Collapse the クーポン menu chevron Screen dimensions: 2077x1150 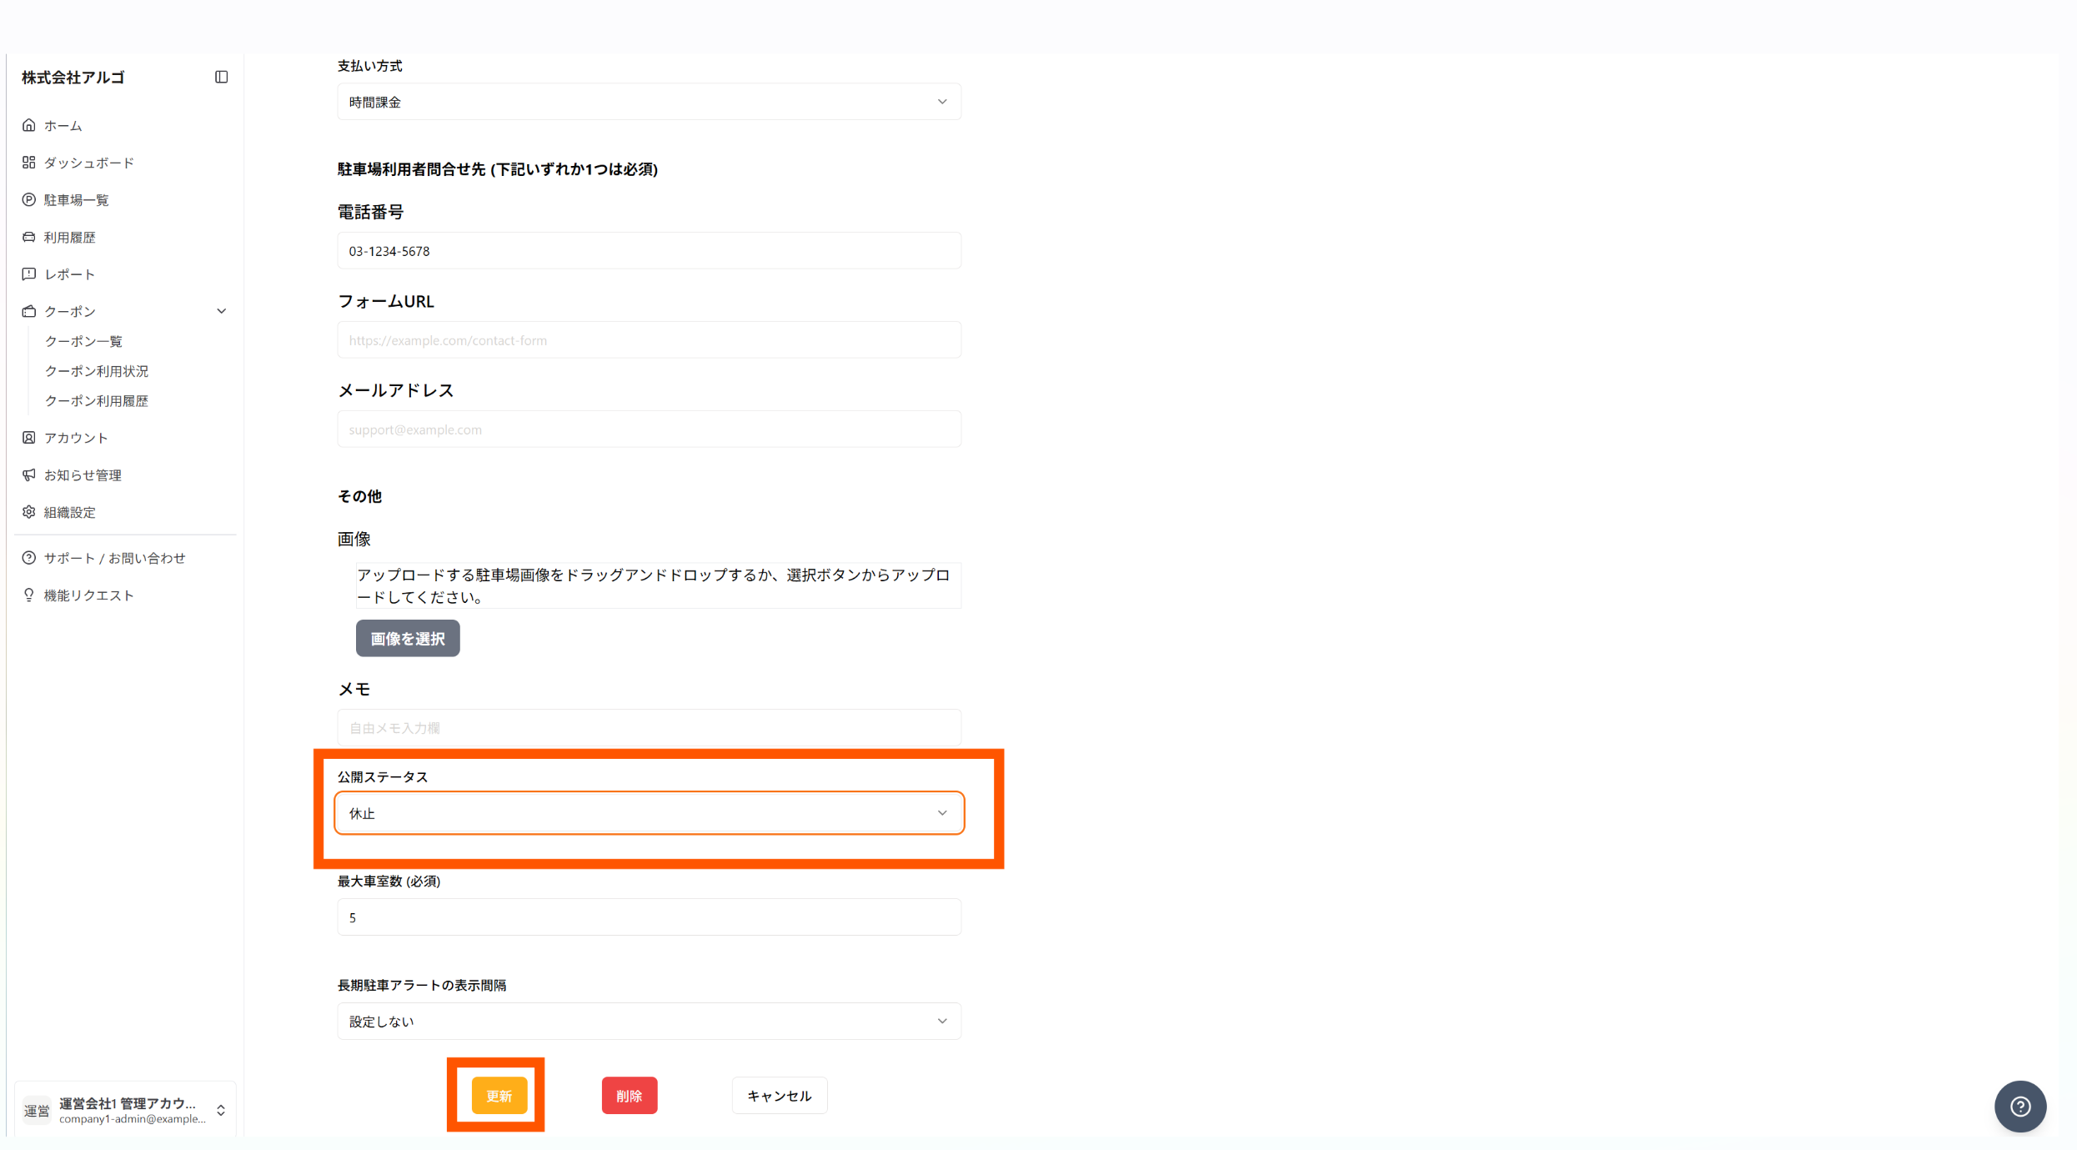click(221, 311)
